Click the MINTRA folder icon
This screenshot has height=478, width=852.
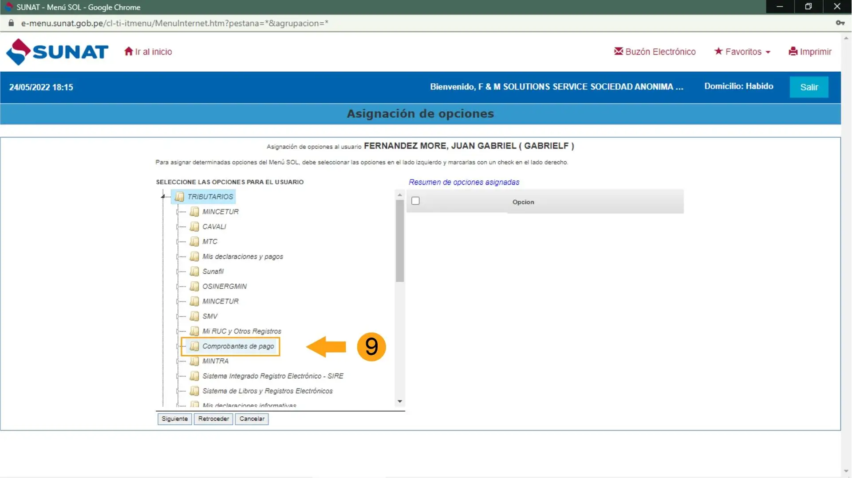click(x=194, y=361)
